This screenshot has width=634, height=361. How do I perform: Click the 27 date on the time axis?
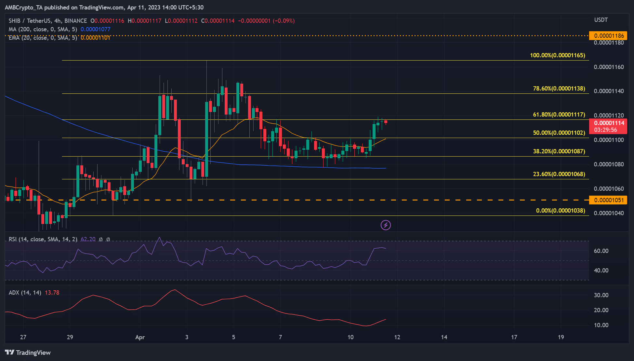pyautogui.click(x=23, y=337)
